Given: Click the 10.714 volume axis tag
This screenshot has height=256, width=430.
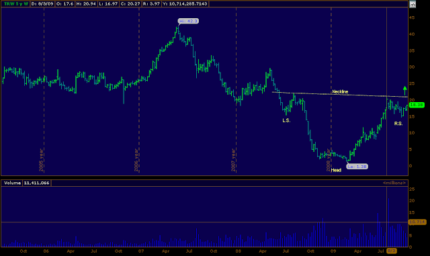Looking at the screenshot, I should tap(417, 222).
